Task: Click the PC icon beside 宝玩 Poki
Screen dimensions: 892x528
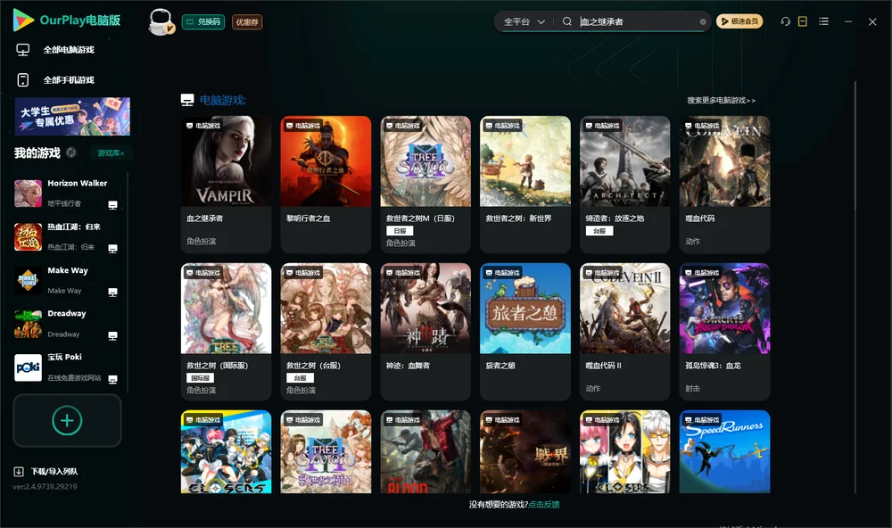Action: pyautogui.click(x=112, y=380)
